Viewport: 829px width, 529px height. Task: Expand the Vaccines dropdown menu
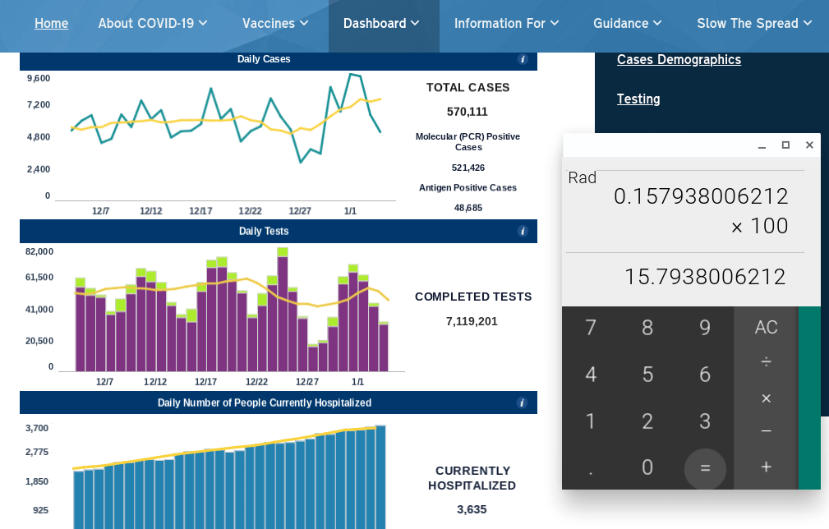pyautogui.click(x=275, y=23)
